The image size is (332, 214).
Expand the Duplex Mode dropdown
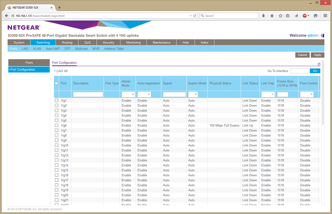pos(193,94)
